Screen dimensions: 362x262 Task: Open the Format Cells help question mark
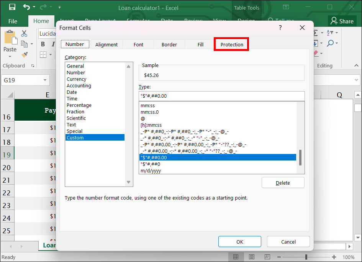280,28
